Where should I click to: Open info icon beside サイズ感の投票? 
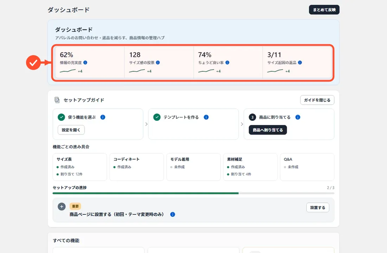click(158, 63)
